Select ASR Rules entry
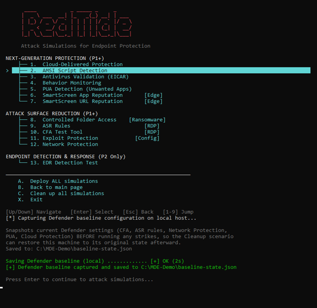This screenshot has height=308, width=317. (x=50, y=126)
